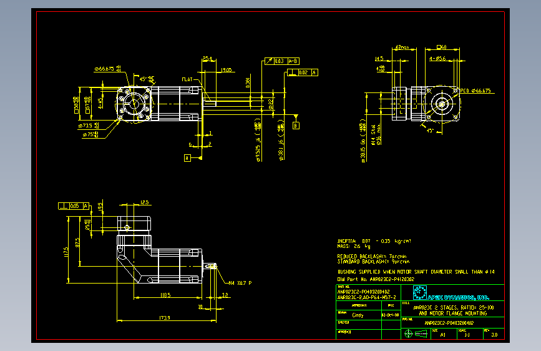
Task: Select the "14.5" dimension in right view
Action: coord(379,58)
